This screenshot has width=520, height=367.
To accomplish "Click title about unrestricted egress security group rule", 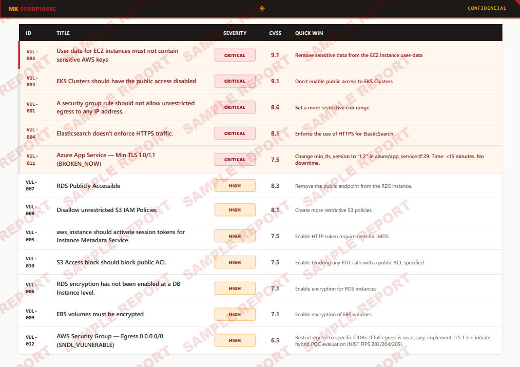I will 126,107.
